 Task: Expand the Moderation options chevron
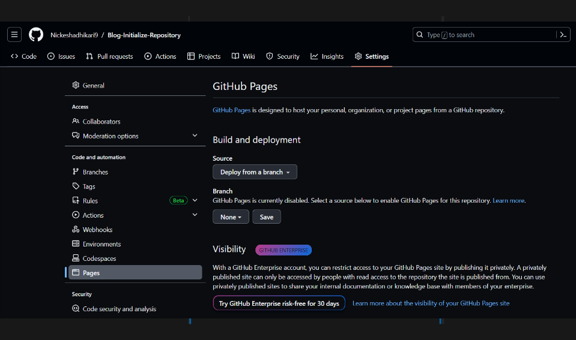click(195, 136)
